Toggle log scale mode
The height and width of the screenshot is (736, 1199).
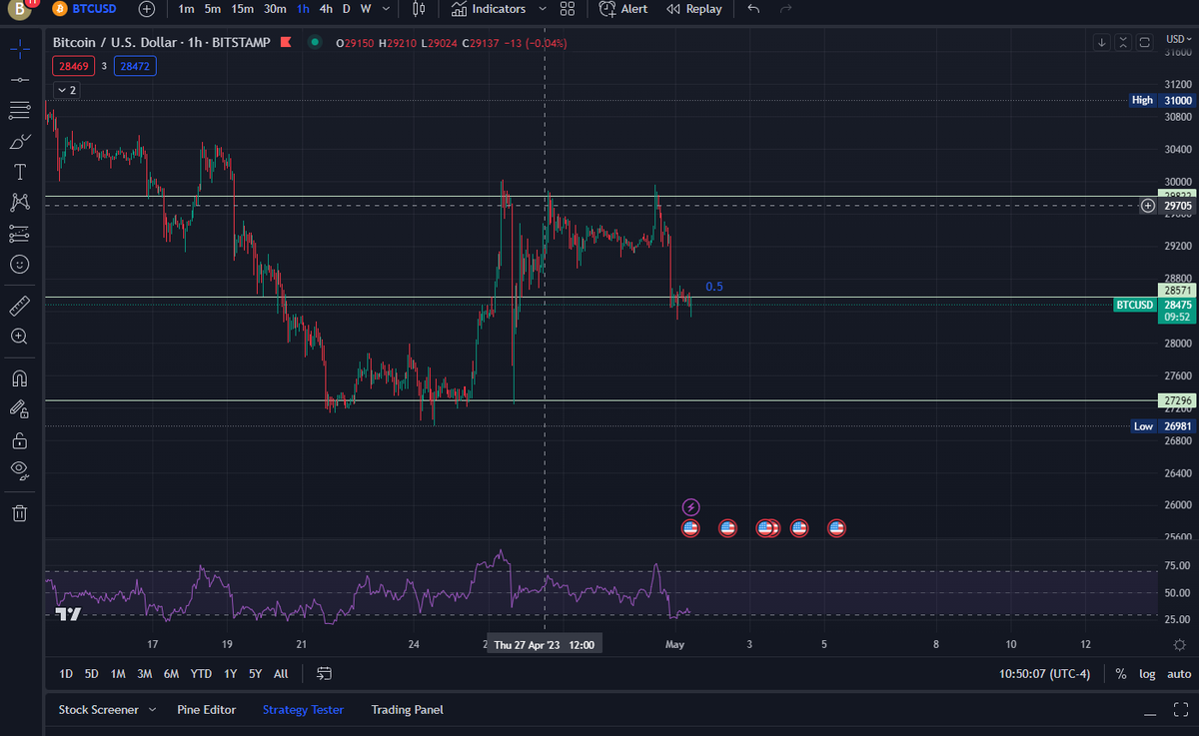1146,674
